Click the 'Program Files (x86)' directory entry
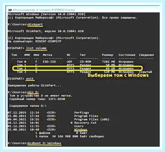The height and width of the screenshot is (152, 165). tap(92, 119)
